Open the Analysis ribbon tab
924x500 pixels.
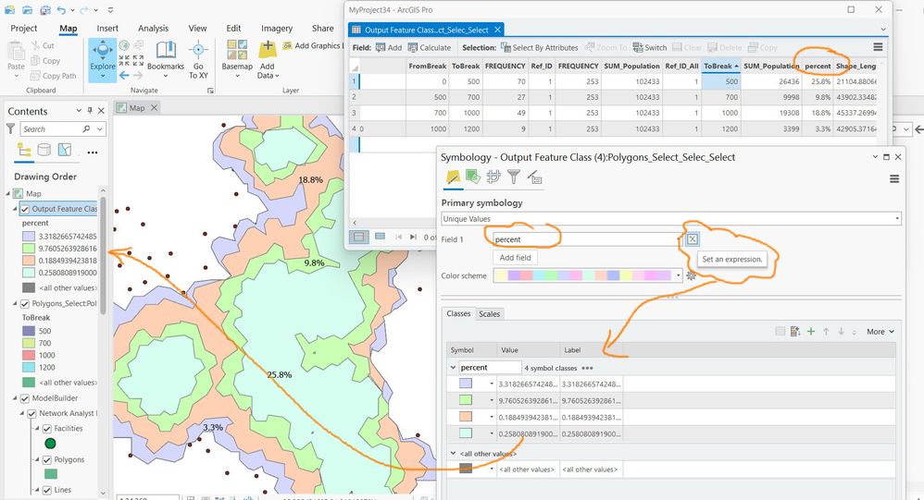pos(153,29)
